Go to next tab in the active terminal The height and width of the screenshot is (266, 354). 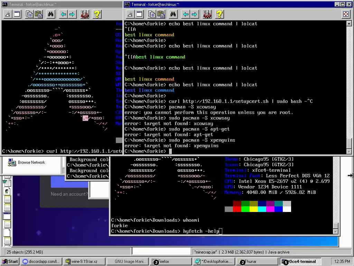click(x=194, y=15)
